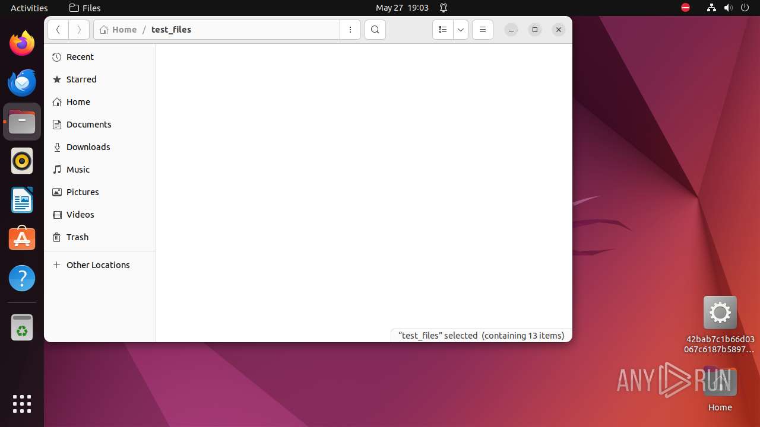Open the Files search button

click(375, 30)
